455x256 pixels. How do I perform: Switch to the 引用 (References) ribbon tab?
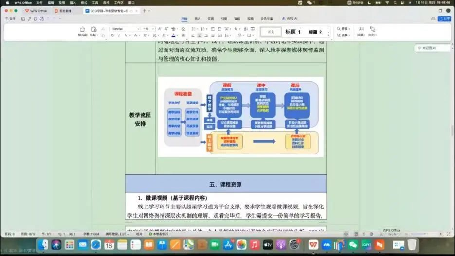224,19
